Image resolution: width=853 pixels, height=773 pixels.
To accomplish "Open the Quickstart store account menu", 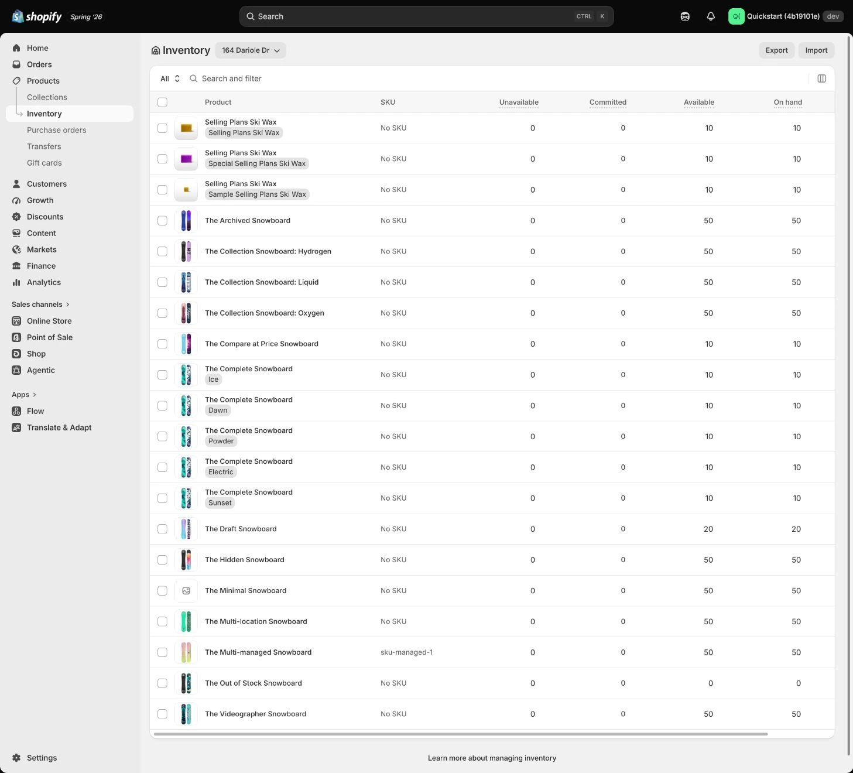I will (x=786, y=16).
